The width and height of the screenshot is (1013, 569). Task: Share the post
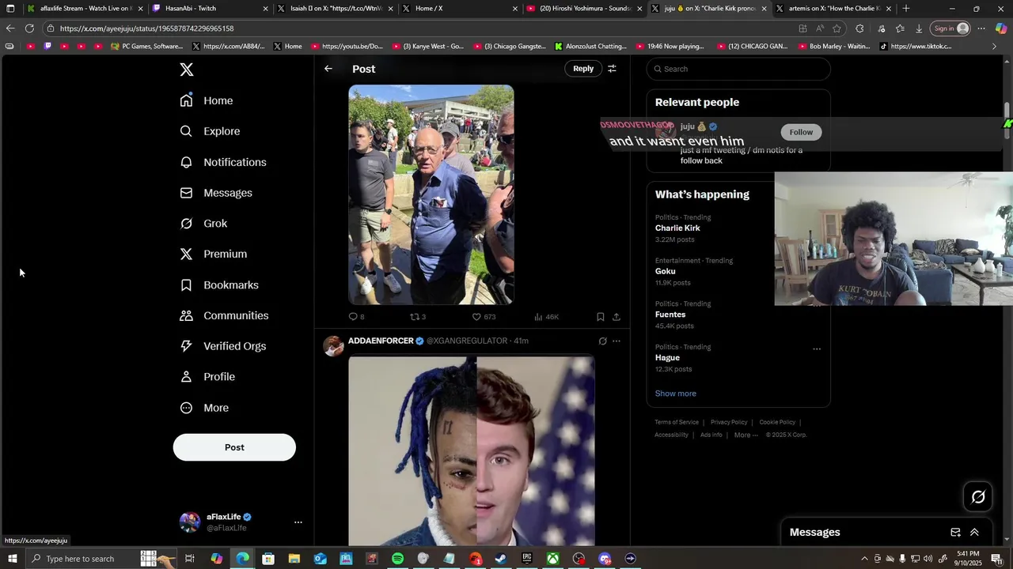[x=617, y=317]
